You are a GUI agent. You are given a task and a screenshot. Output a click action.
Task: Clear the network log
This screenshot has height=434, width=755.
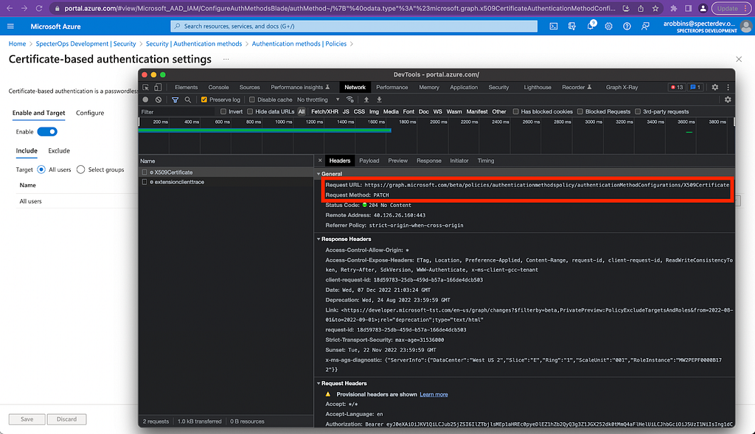pyautogui.click(x=159, y=99)
